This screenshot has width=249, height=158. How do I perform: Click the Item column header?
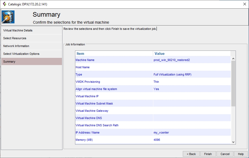[114, 53]
